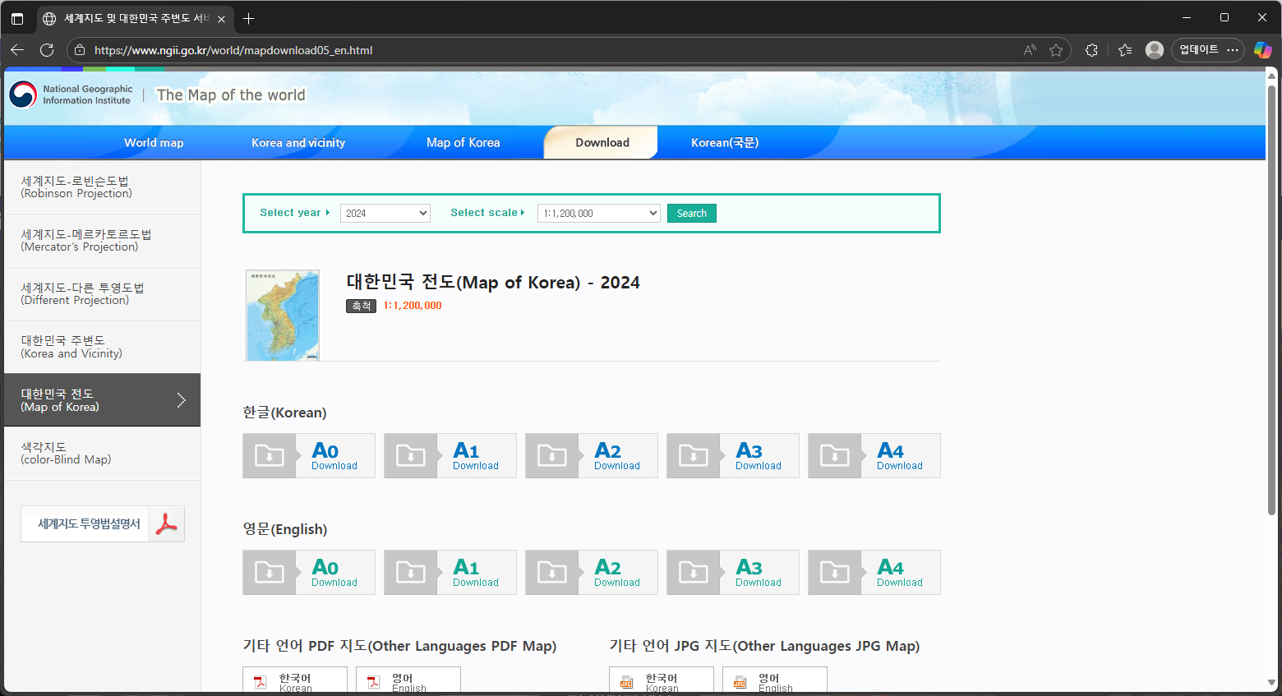Viewport: 1282px width, 696px height.
Task: Switch to Korean(국문) site
Action: [x=725, y=143]
